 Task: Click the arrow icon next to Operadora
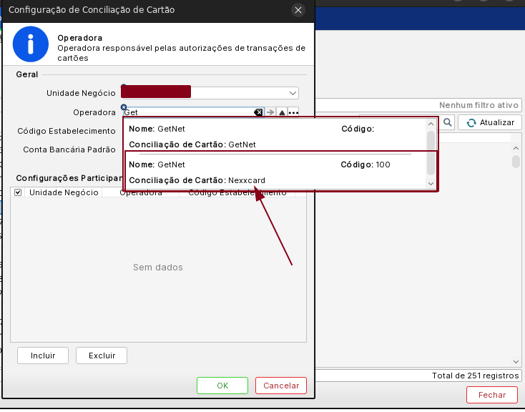(270, 113)
